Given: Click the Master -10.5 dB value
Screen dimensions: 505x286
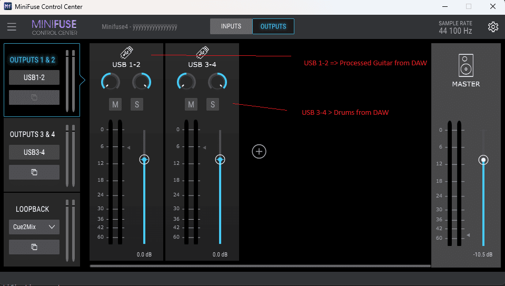Looking at the screenshot, I should point(482,254).
